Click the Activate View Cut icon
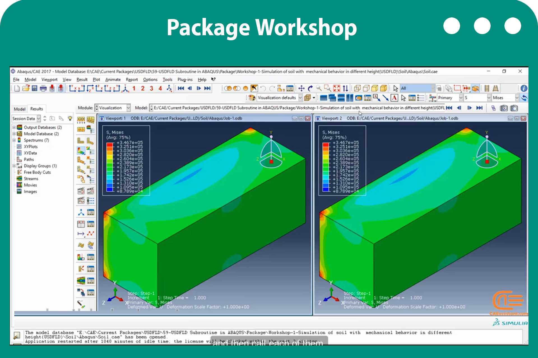Screen dimensions: 538x358 pos(81,257)
